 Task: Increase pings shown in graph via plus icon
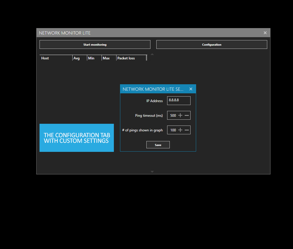[x=181, y=130]
